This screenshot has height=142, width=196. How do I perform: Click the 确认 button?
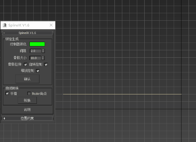point(27,79)
